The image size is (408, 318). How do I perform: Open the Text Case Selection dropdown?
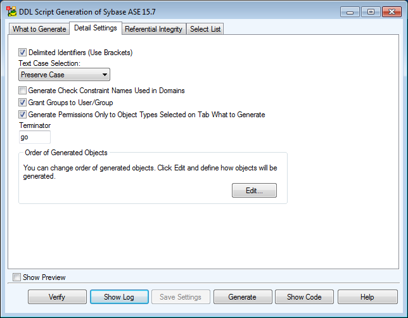(x=64, y=75)
